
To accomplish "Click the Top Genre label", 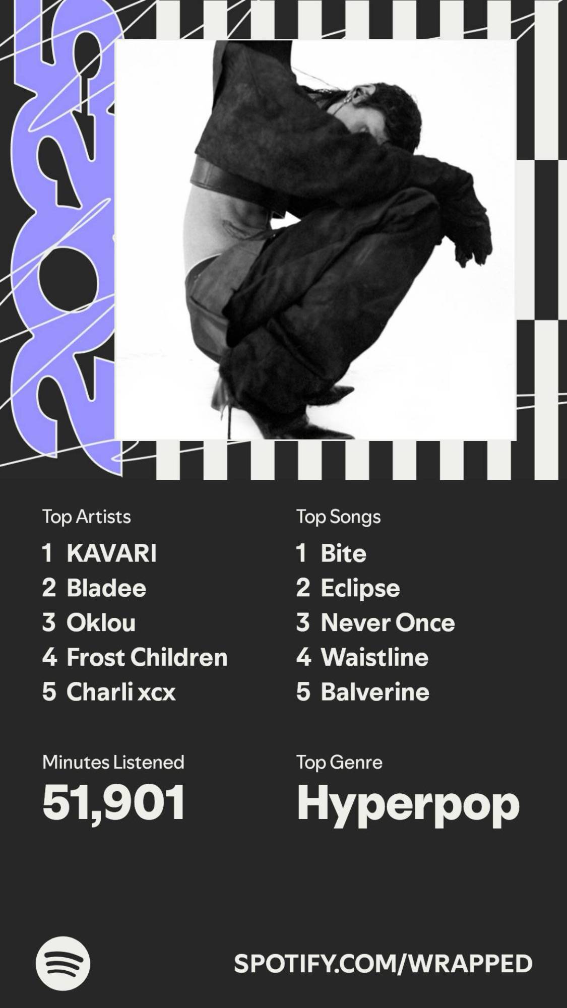I will (339, 762).
